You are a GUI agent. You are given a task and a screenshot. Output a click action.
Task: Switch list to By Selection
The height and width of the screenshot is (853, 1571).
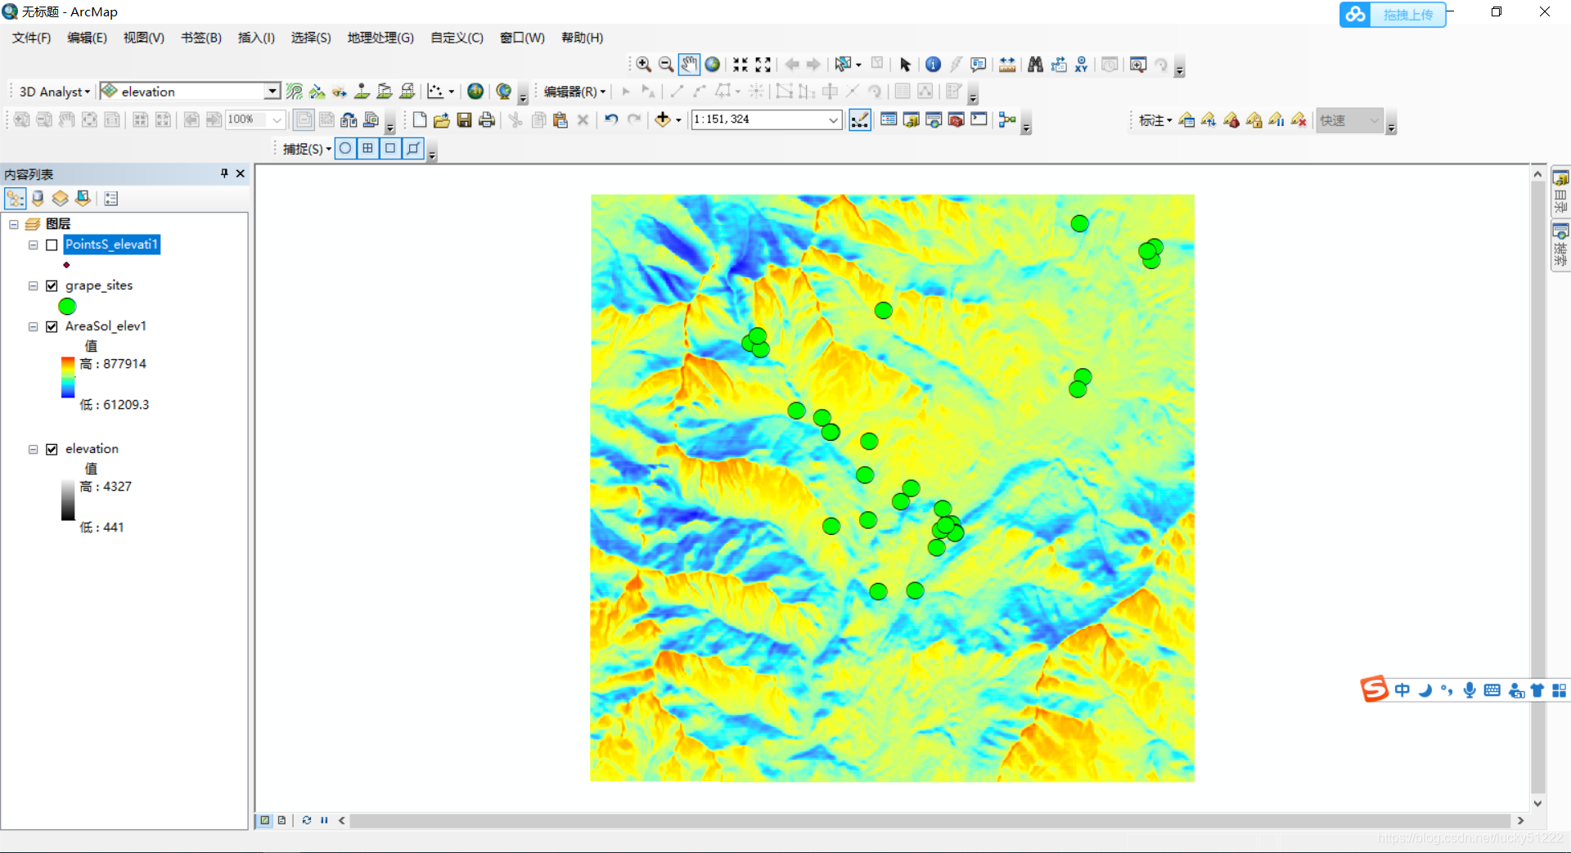tap(83, 198)
